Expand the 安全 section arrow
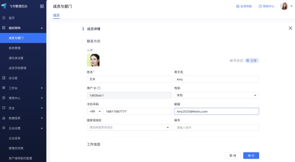Image resolution: width=295 pixels, height=162 pixels. pos(42,108)
